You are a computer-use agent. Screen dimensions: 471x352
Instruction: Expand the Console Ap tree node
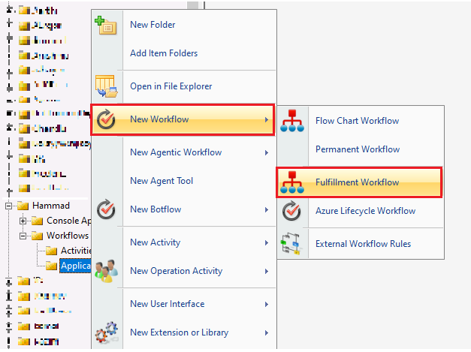pos(23,221)
